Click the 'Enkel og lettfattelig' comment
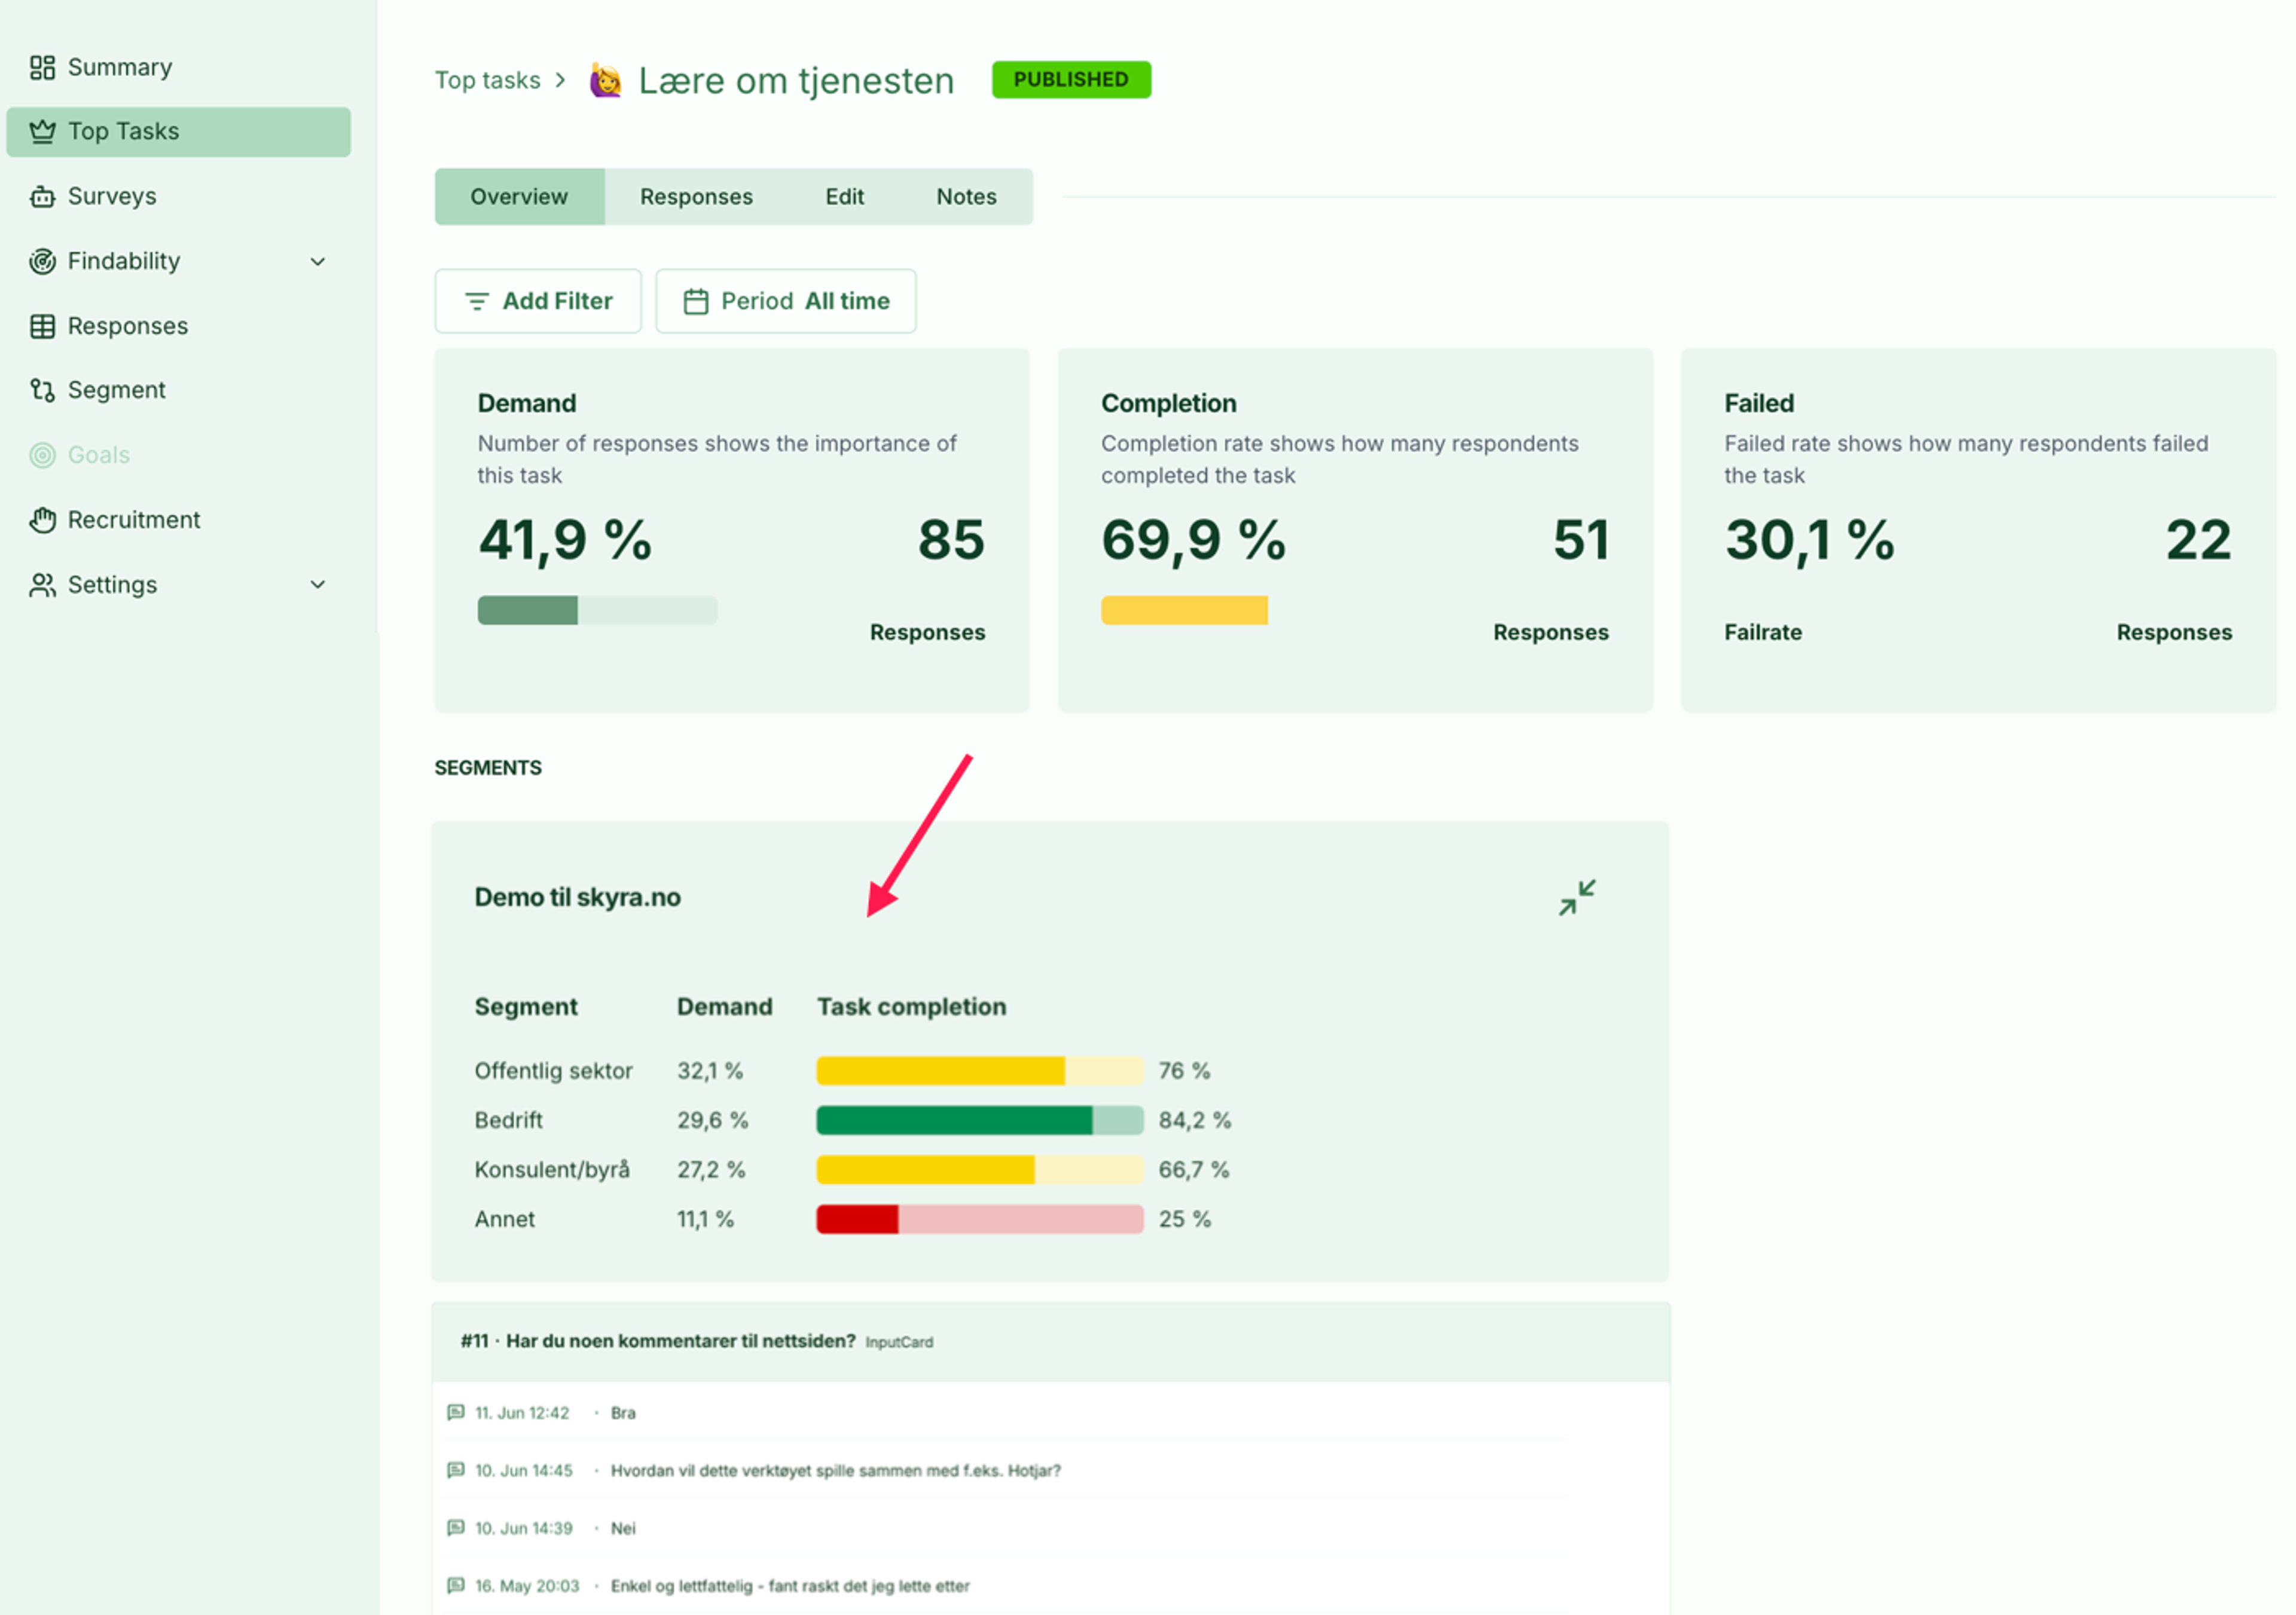 point(790,1586)
